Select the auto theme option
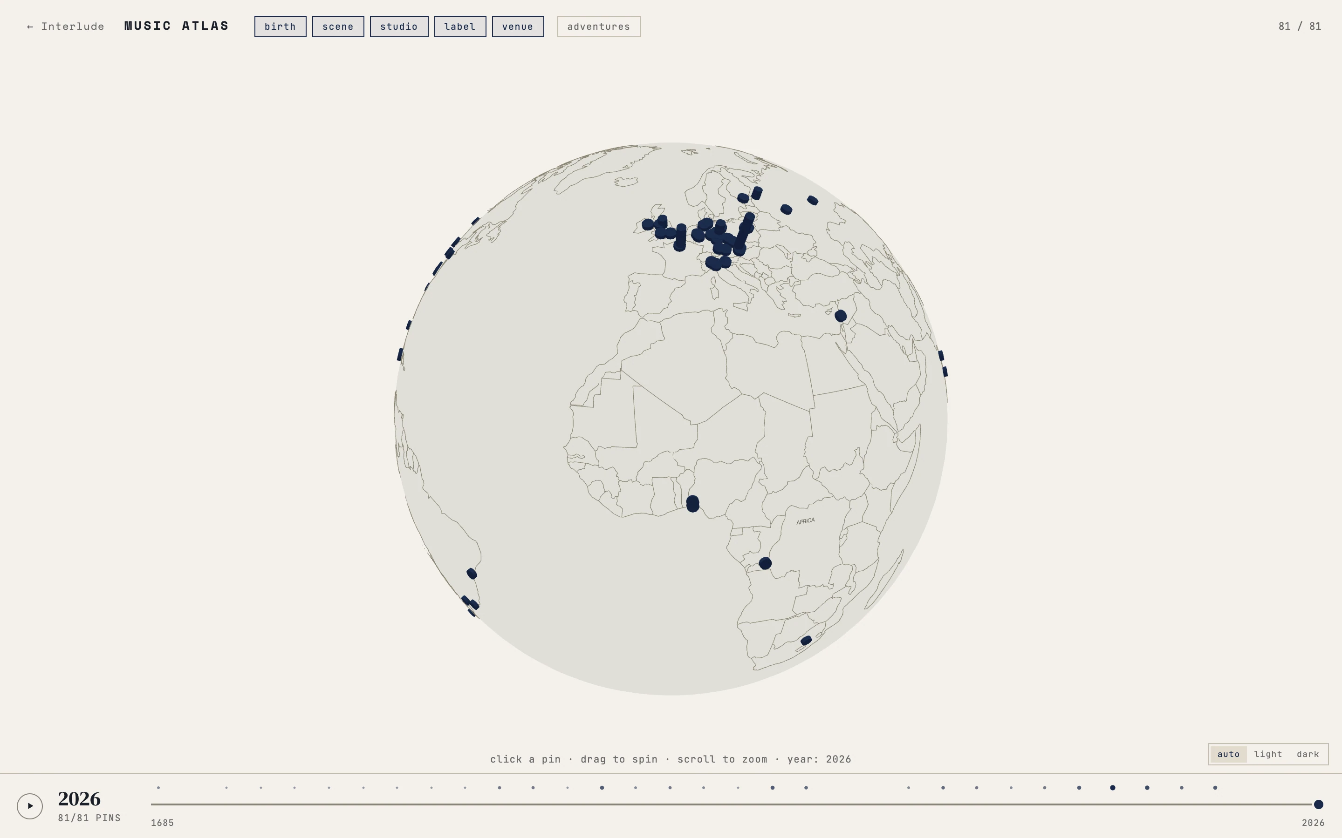Viewport: 1342px width, 838px height. pos(1228,754)
